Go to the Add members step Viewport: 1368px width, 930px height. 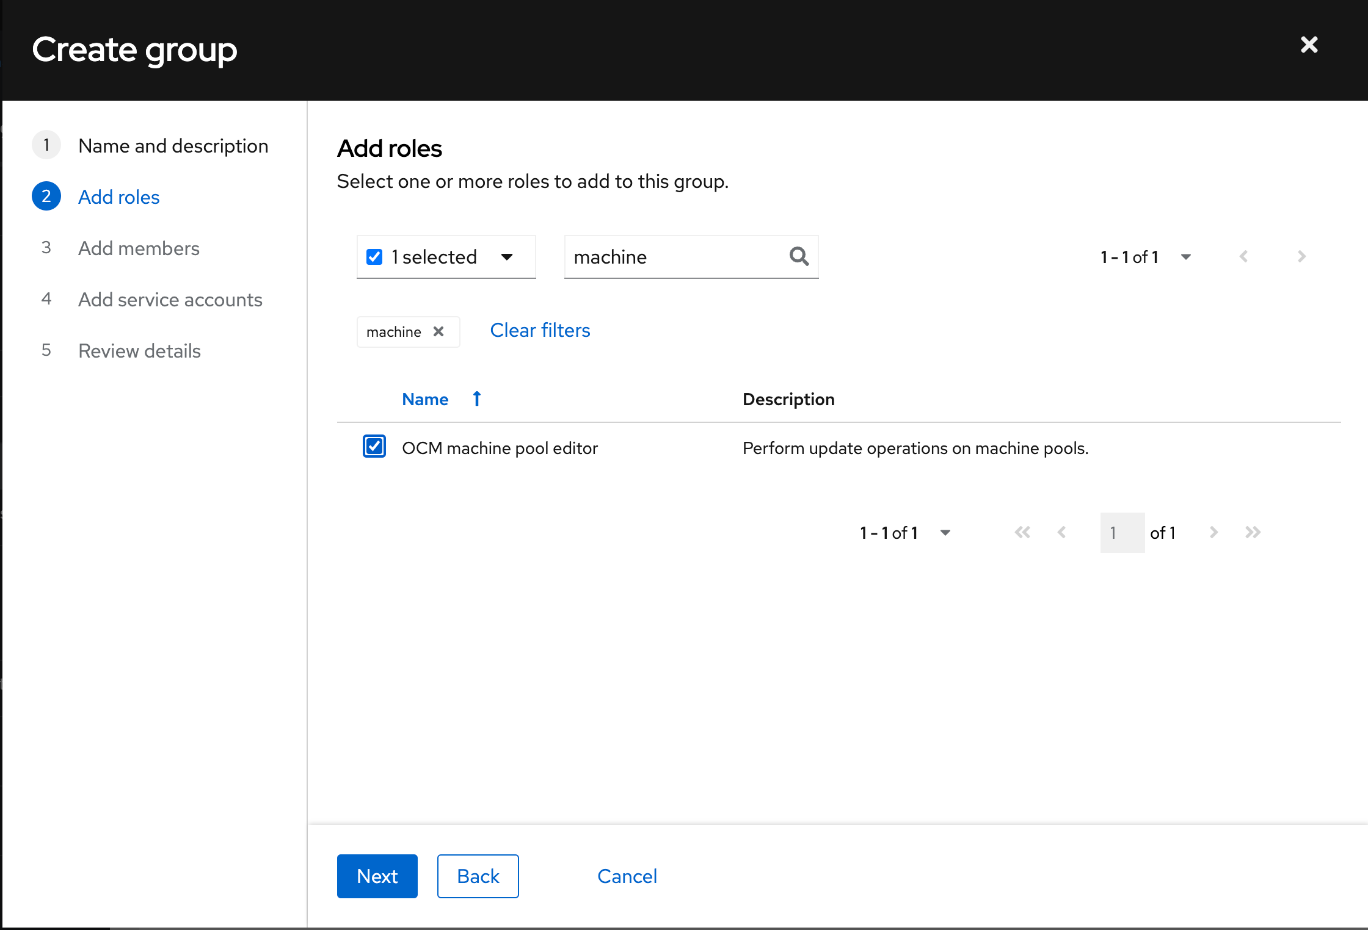(139, 248)
